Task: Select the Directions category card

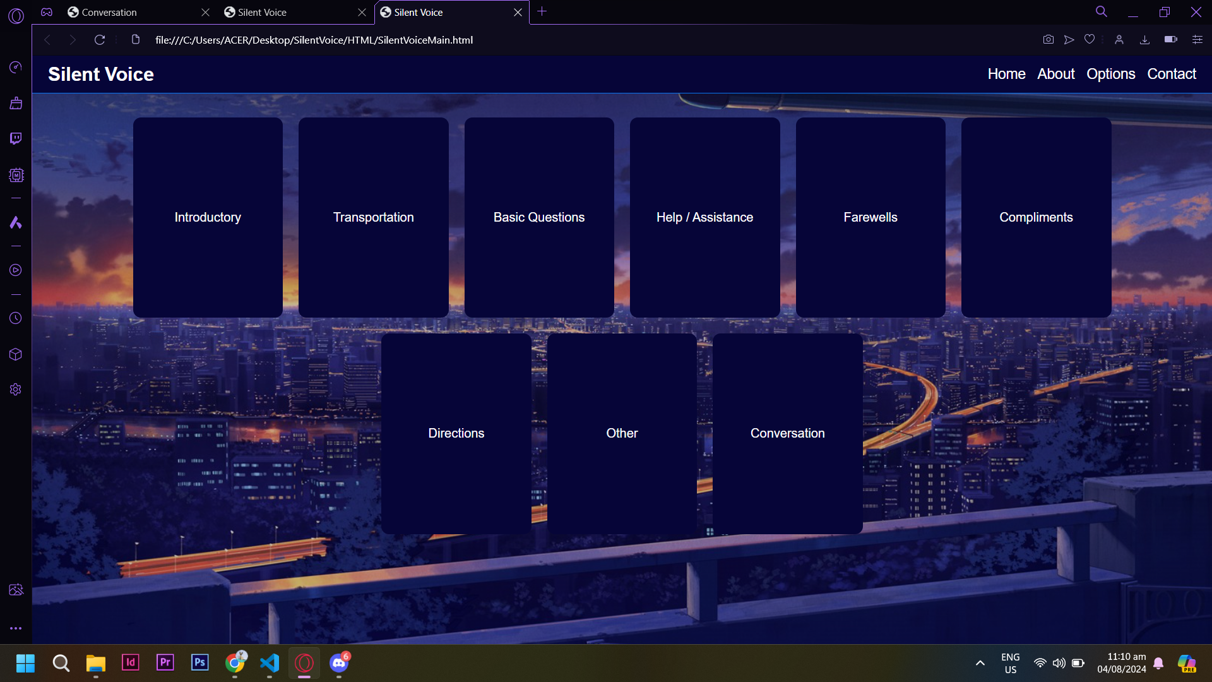Action: [x=456, y=433]
